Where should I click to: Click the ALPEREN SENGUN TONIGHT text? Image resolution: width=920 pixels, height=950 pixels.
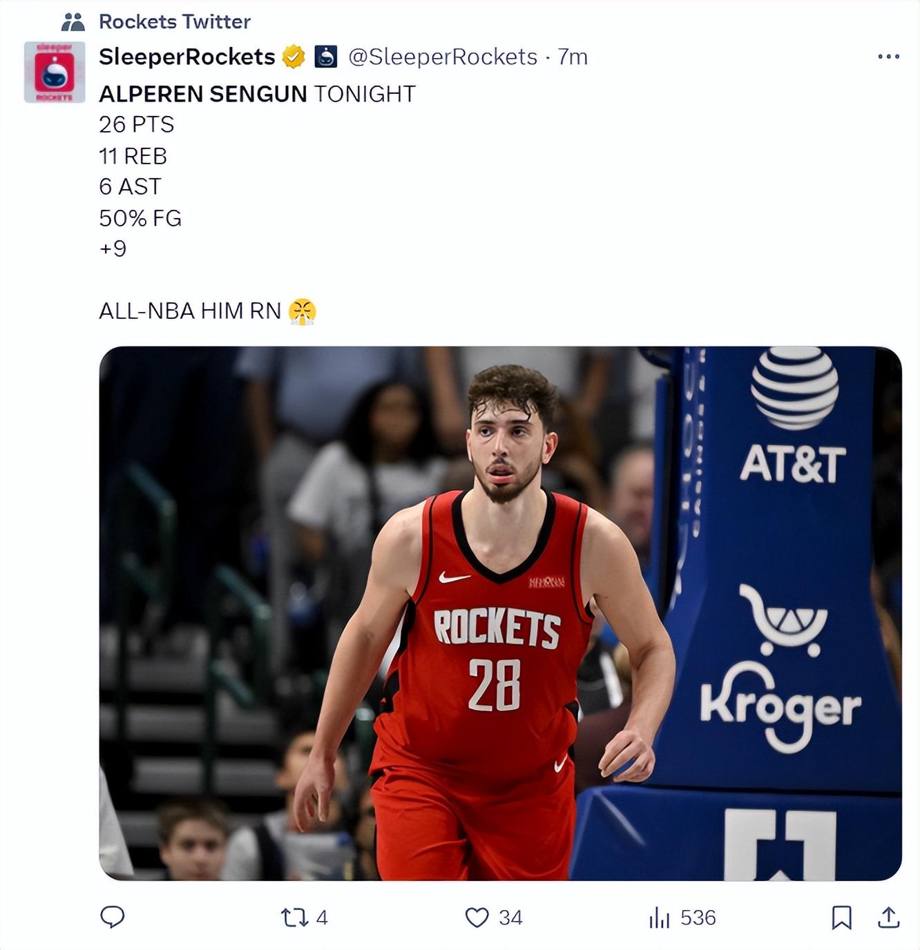258,94
